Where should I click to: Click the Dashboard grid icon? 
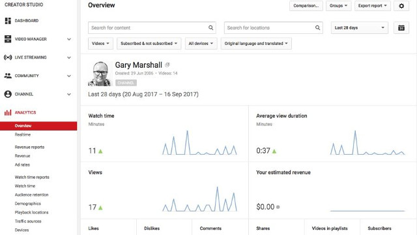click(x=8, y=20)
